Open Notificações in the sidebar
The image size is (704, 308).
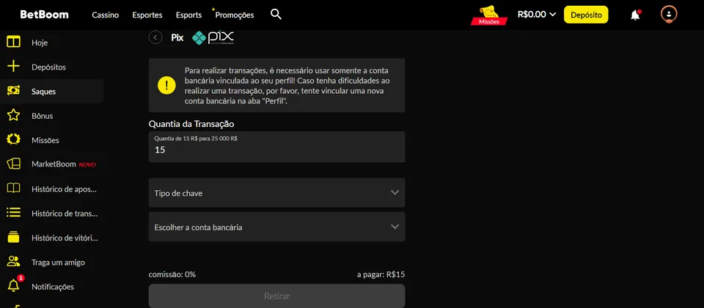coord(52,287)
